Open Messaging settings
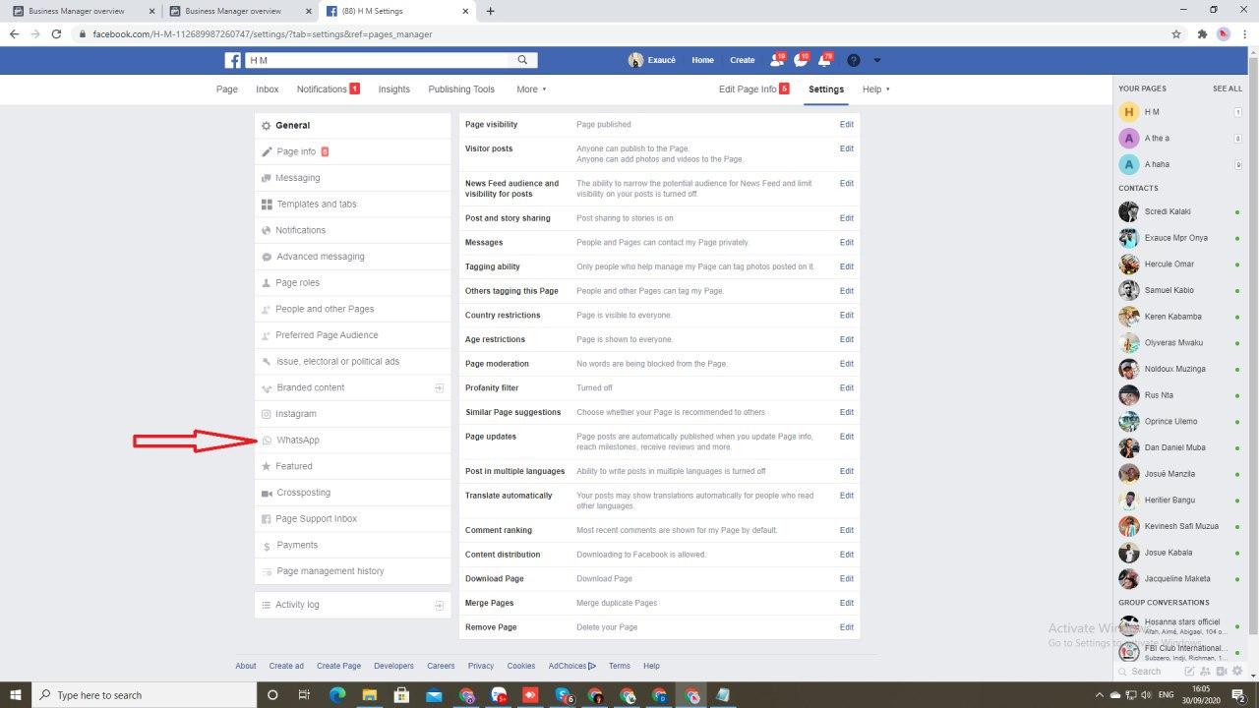The height and width of the screenshot is (708, 1259). click(x=353, y=178)
